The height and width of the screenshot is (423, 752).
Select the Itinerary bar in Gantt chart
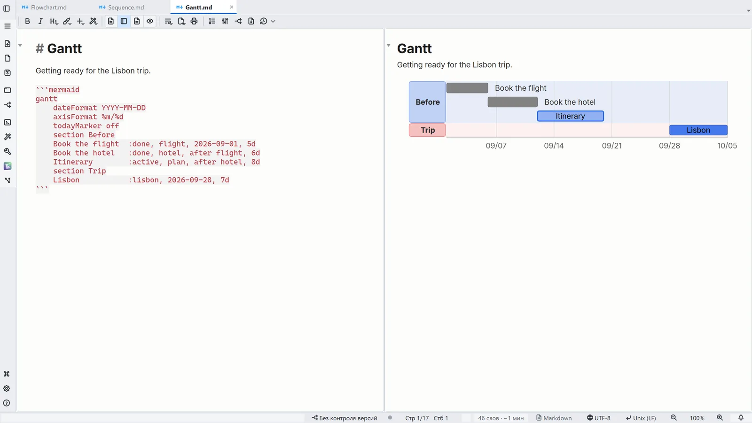(x=571, y=116)
